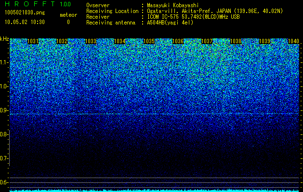Screen dimensions: 303x192
Task: Click the A504HB(yagi 4el) text
Action: tap(170, 23)
